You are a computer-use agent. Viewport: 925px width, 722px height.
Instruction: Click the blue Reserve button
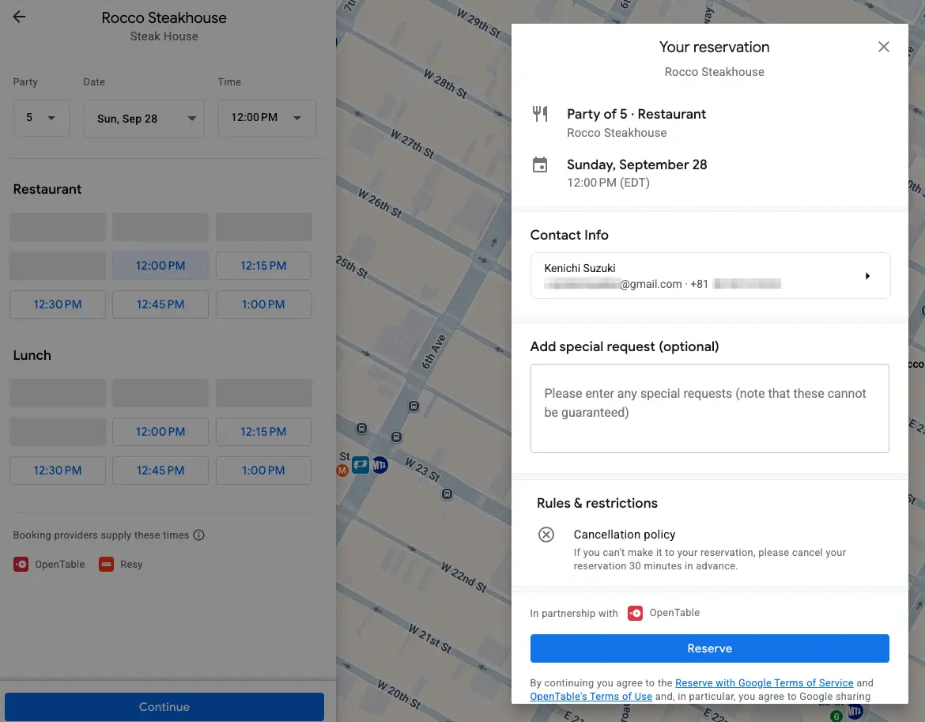[710, 648]
